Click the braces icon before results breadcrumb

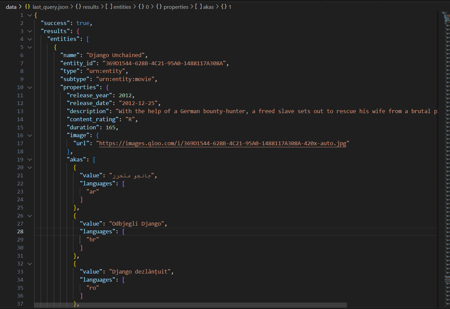[78, 7]
